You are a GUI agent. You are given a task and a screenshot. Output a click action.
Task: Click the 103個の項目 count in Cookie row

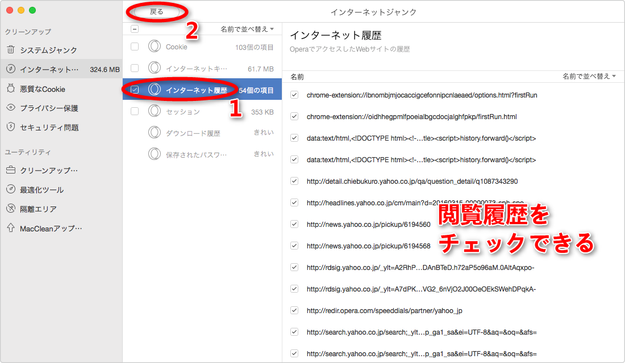(255, 48)
